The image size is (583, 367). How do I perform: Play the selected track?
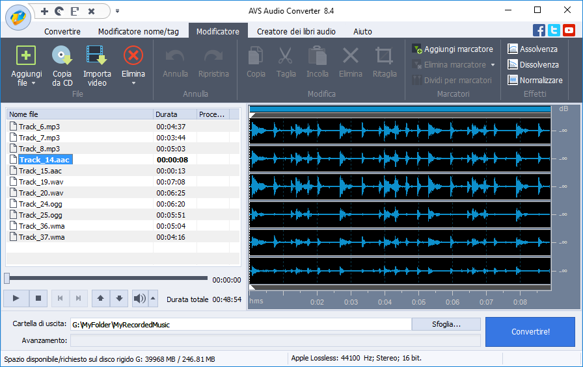point(16,298)
